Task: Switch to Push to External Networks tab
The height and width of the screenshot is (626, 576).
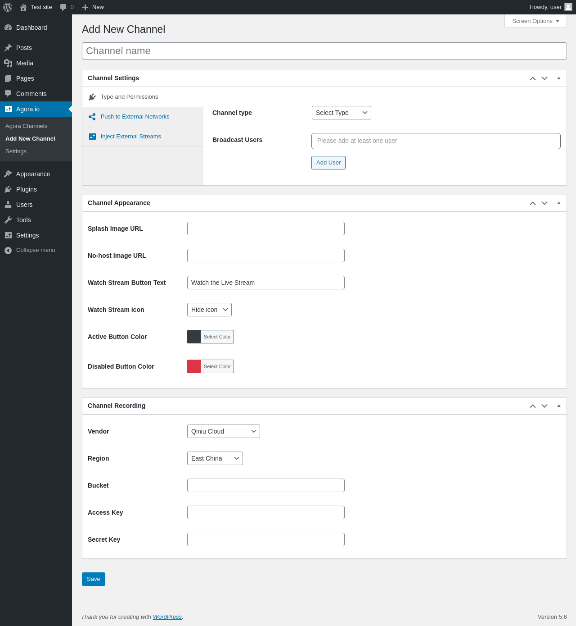Action: (x=135, y=117)
